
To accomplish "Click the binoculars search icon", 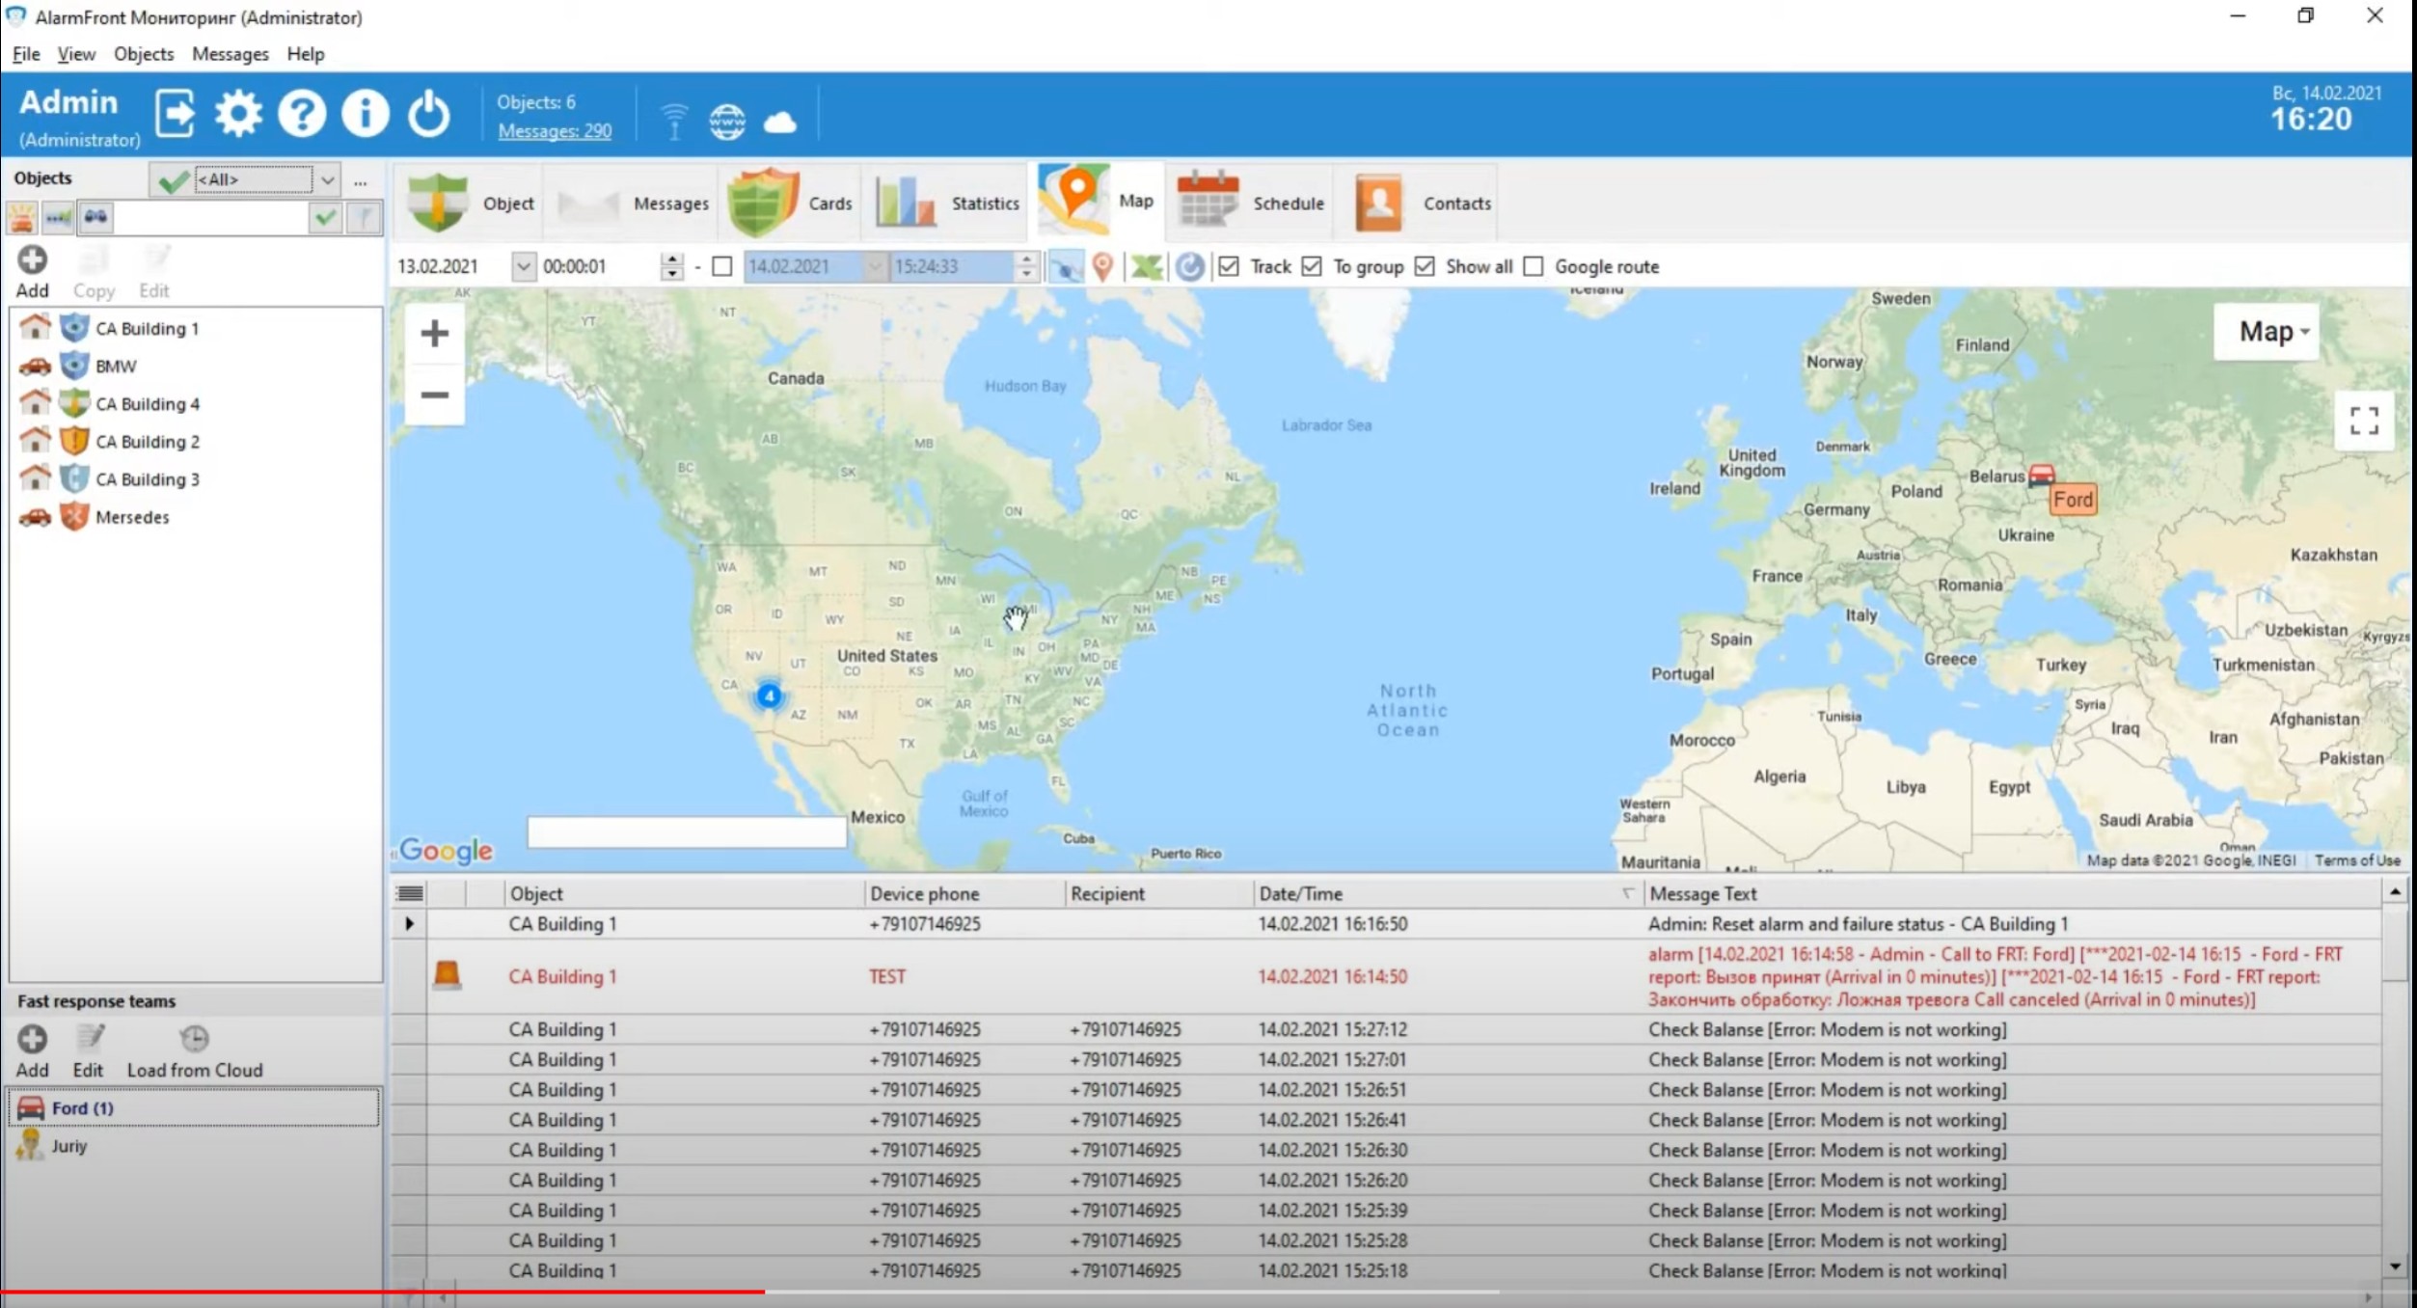I will [x=95, y=218].
